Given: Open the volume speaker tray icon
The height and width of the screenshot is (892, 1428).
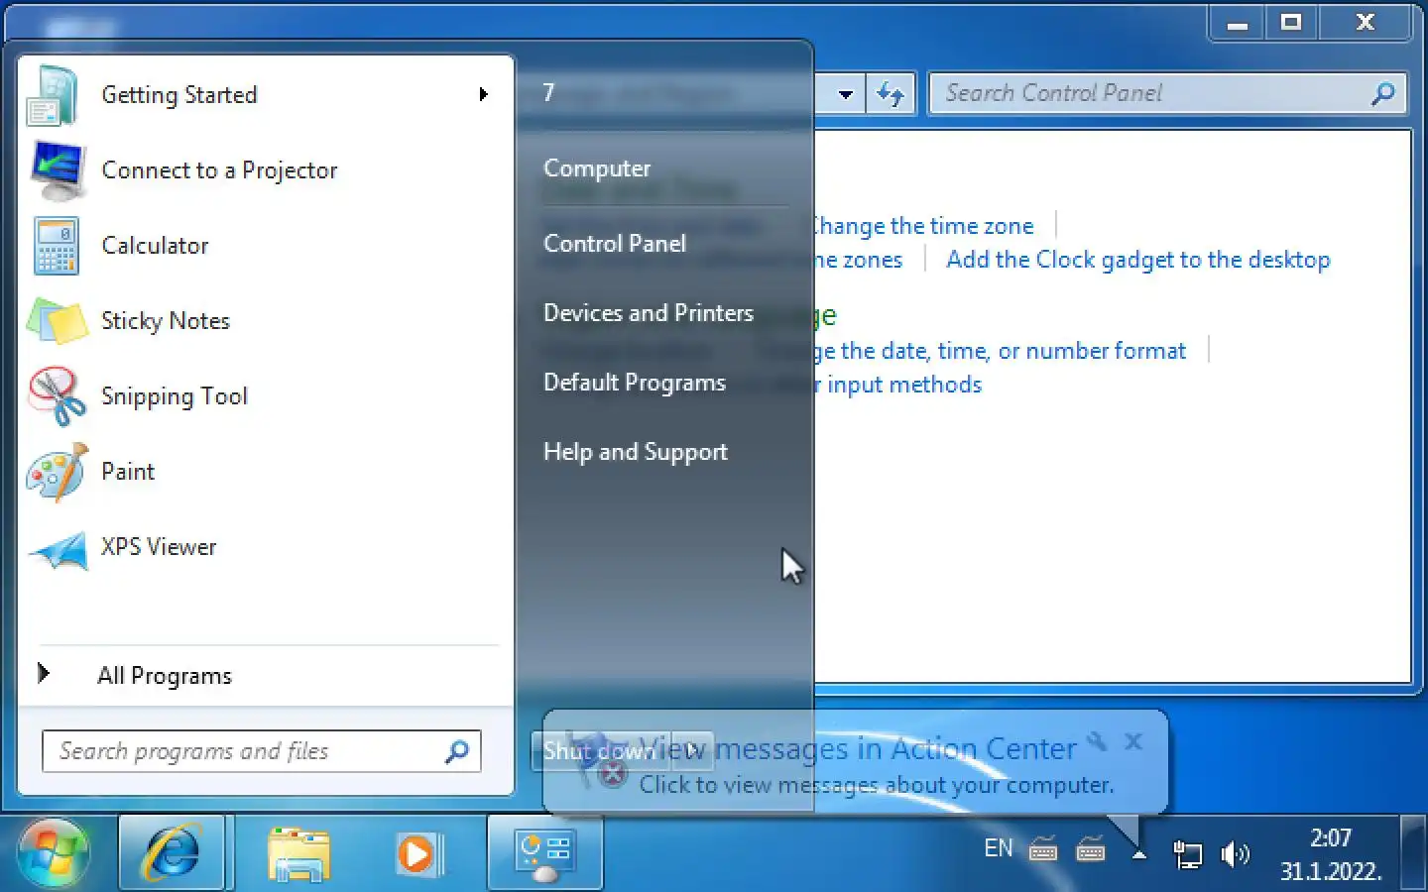Looking at the screenshot, I should [1235, 854].
